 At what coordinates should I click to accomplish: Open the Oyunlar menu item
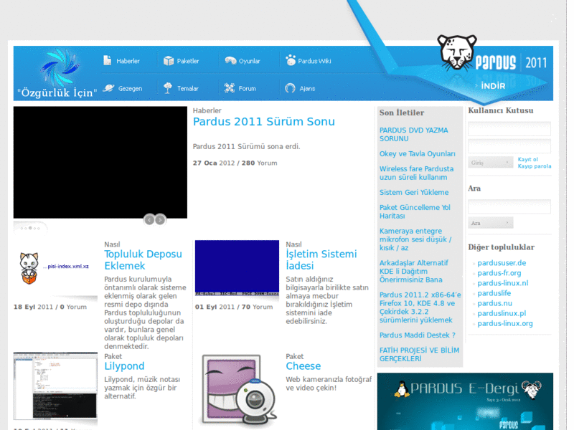(249, 61)
